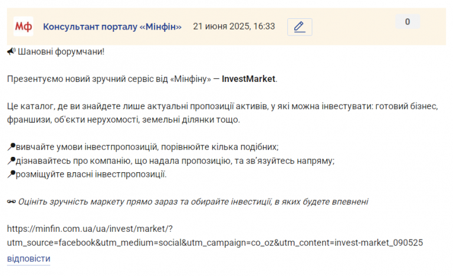Click the empty beige post header bar
This screenshot has width=453, height=276.
pyautogui.click(x=354, y=35)
